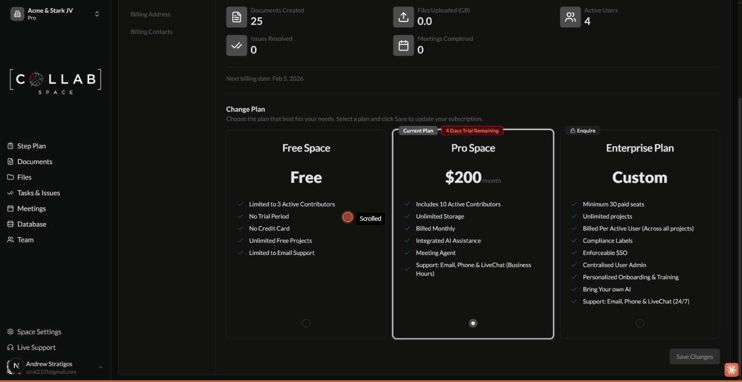Select the Documents sidebar icon
The width and height of the screenshot is (742, 382).
[10, 161]
